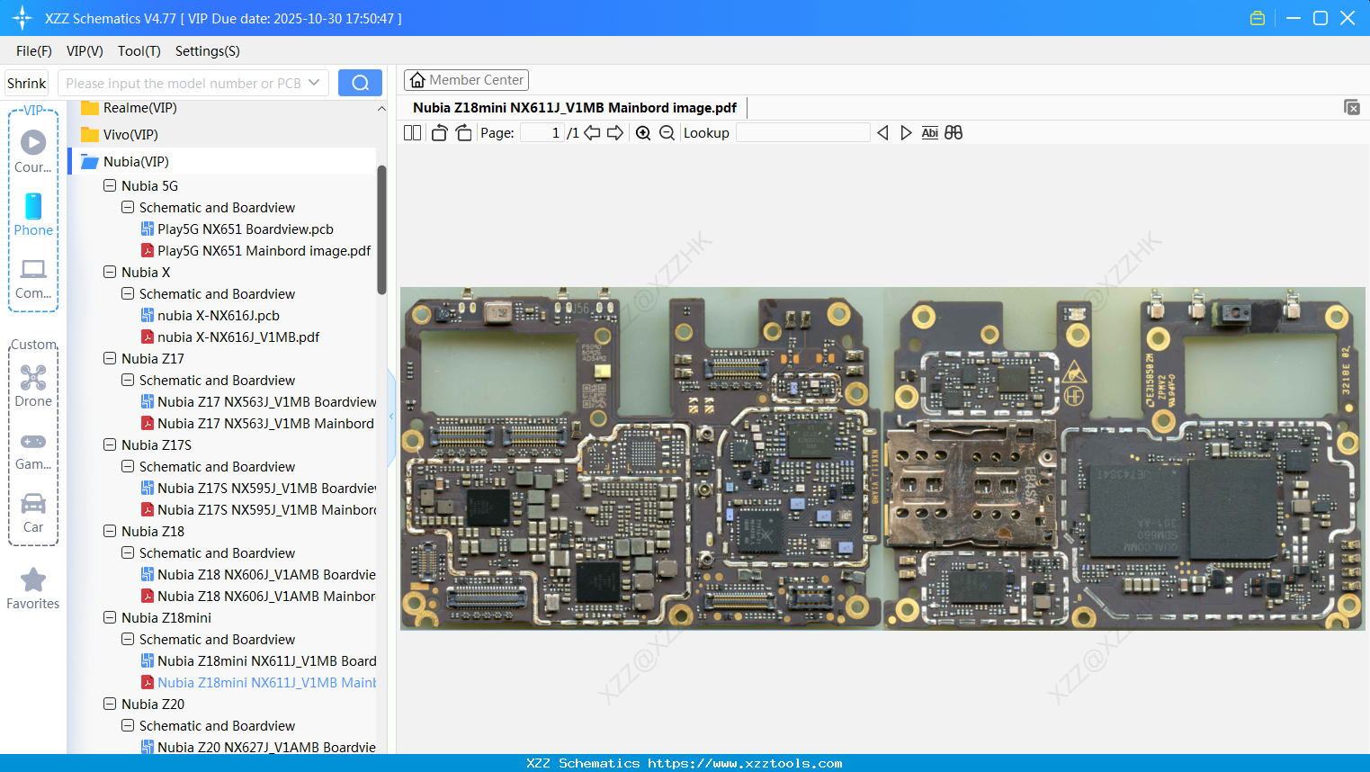
Task: Zoom out on the mainboard image
Action: coord(667,132)
